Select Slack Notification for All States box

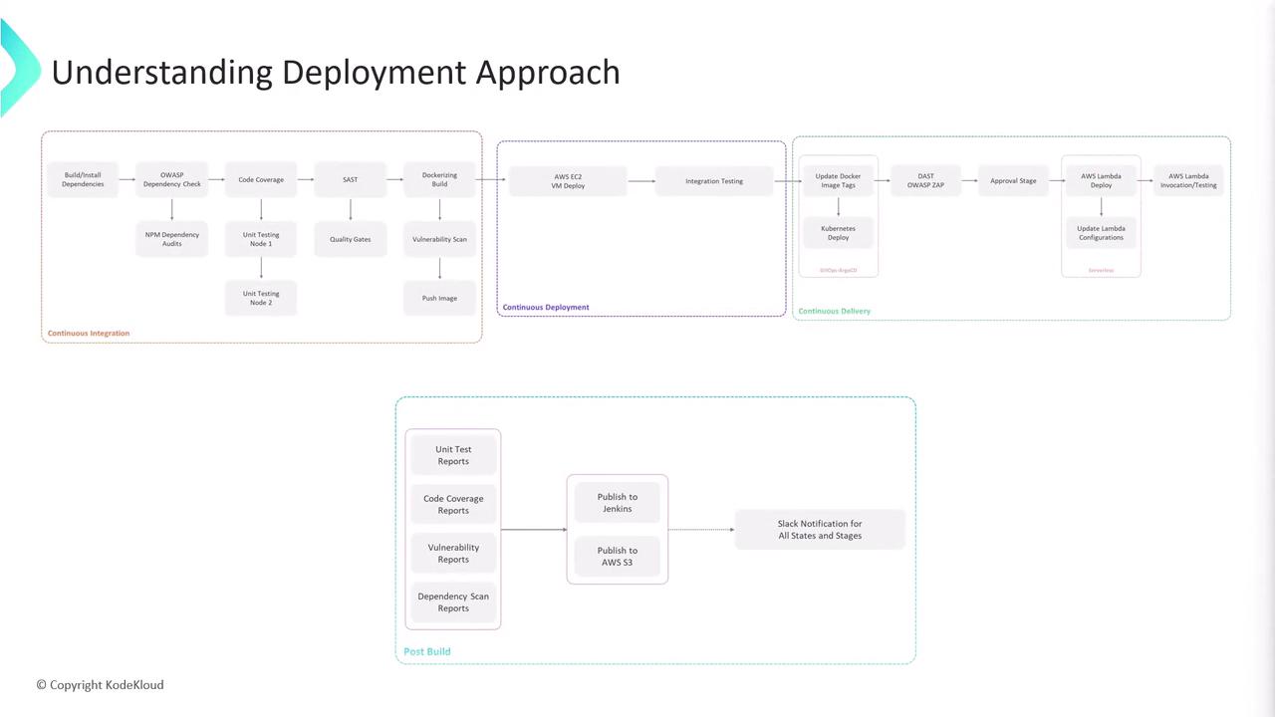pyautogui.click(x=820, y=530)
